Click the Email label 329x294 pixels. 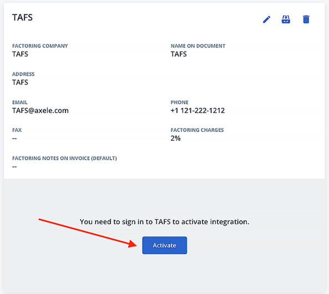(x=20, y=102)
